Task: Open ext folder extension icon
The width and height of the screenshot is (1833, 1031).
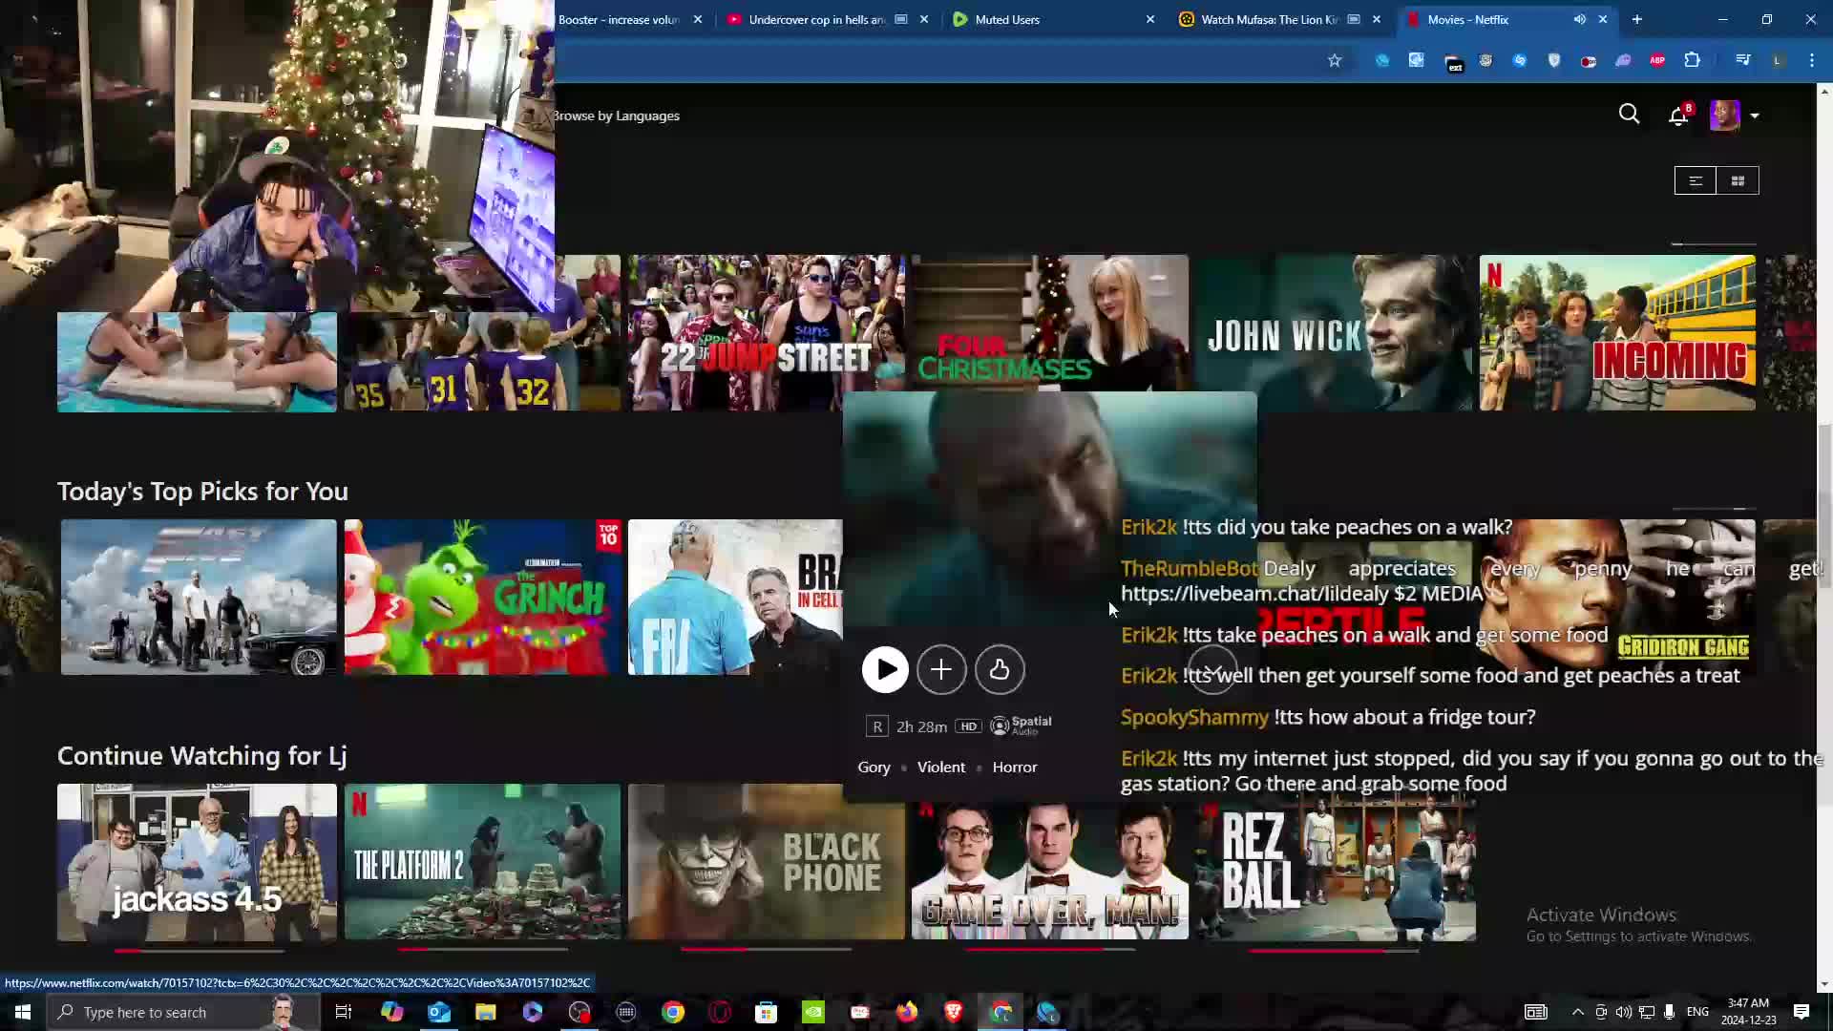Action: pyautogui.click(x=1454, y=63)
